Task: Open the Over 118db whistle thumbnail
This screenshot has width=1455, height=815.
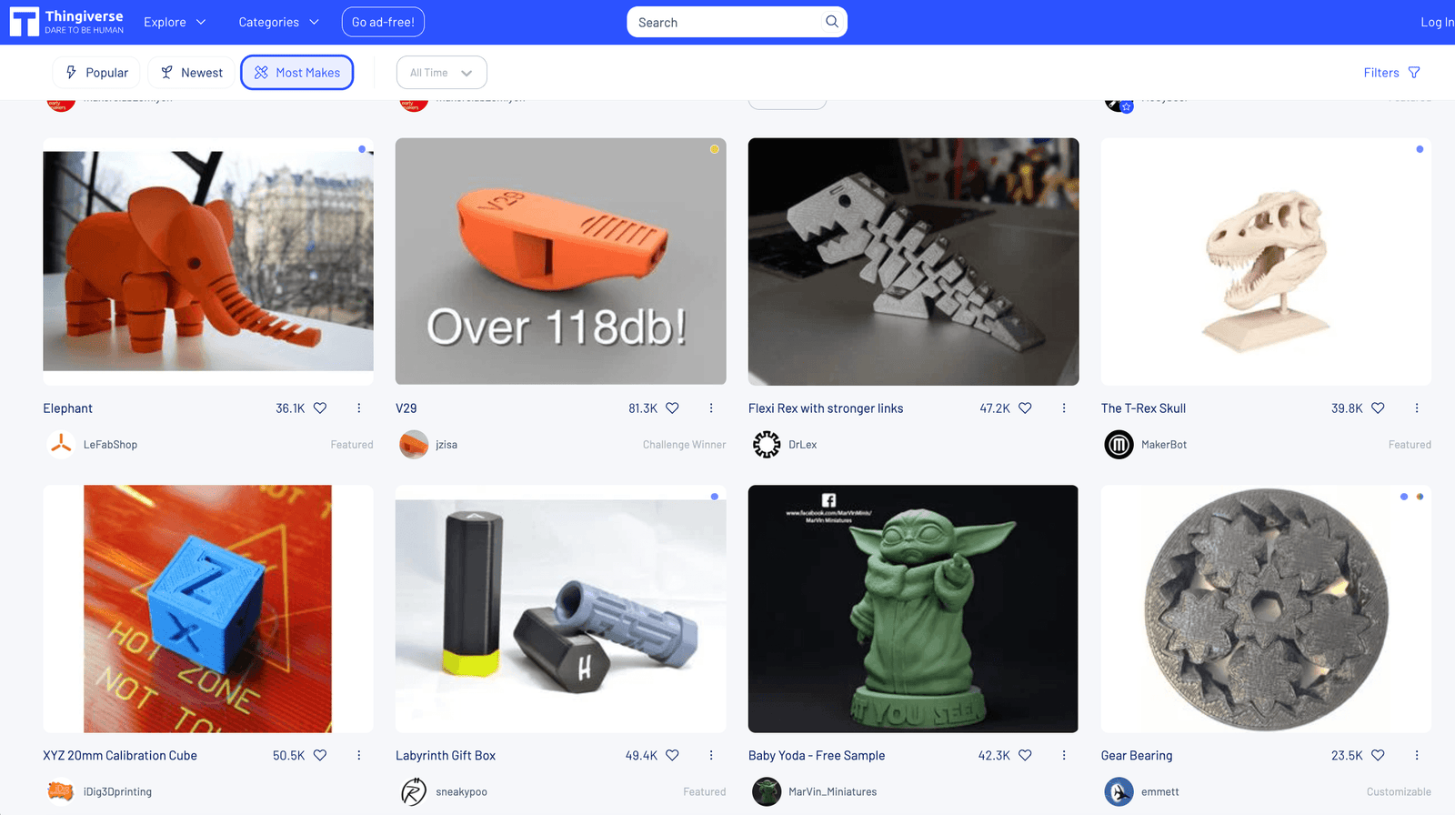Action: coord(561,262)
